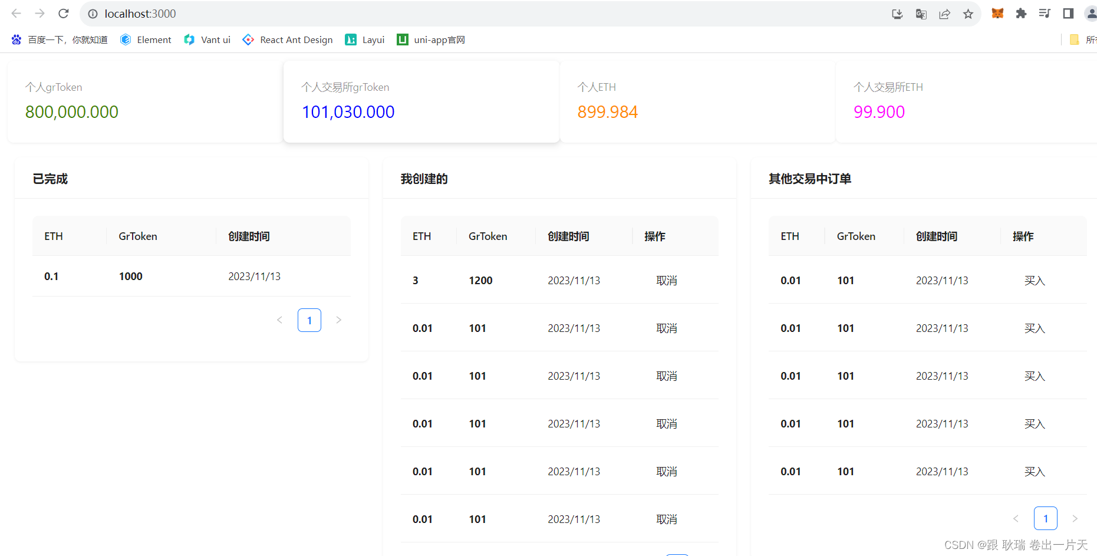Reload the localhost:3000 page
1097x556 pixels.
pyautogui.click(x=63, y=13)
